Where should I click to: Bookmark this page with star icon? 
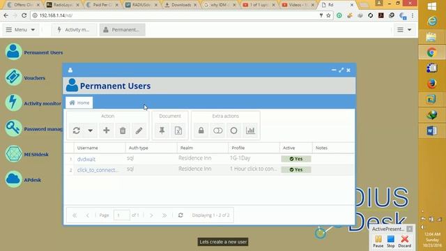click(x=328, y=15)
